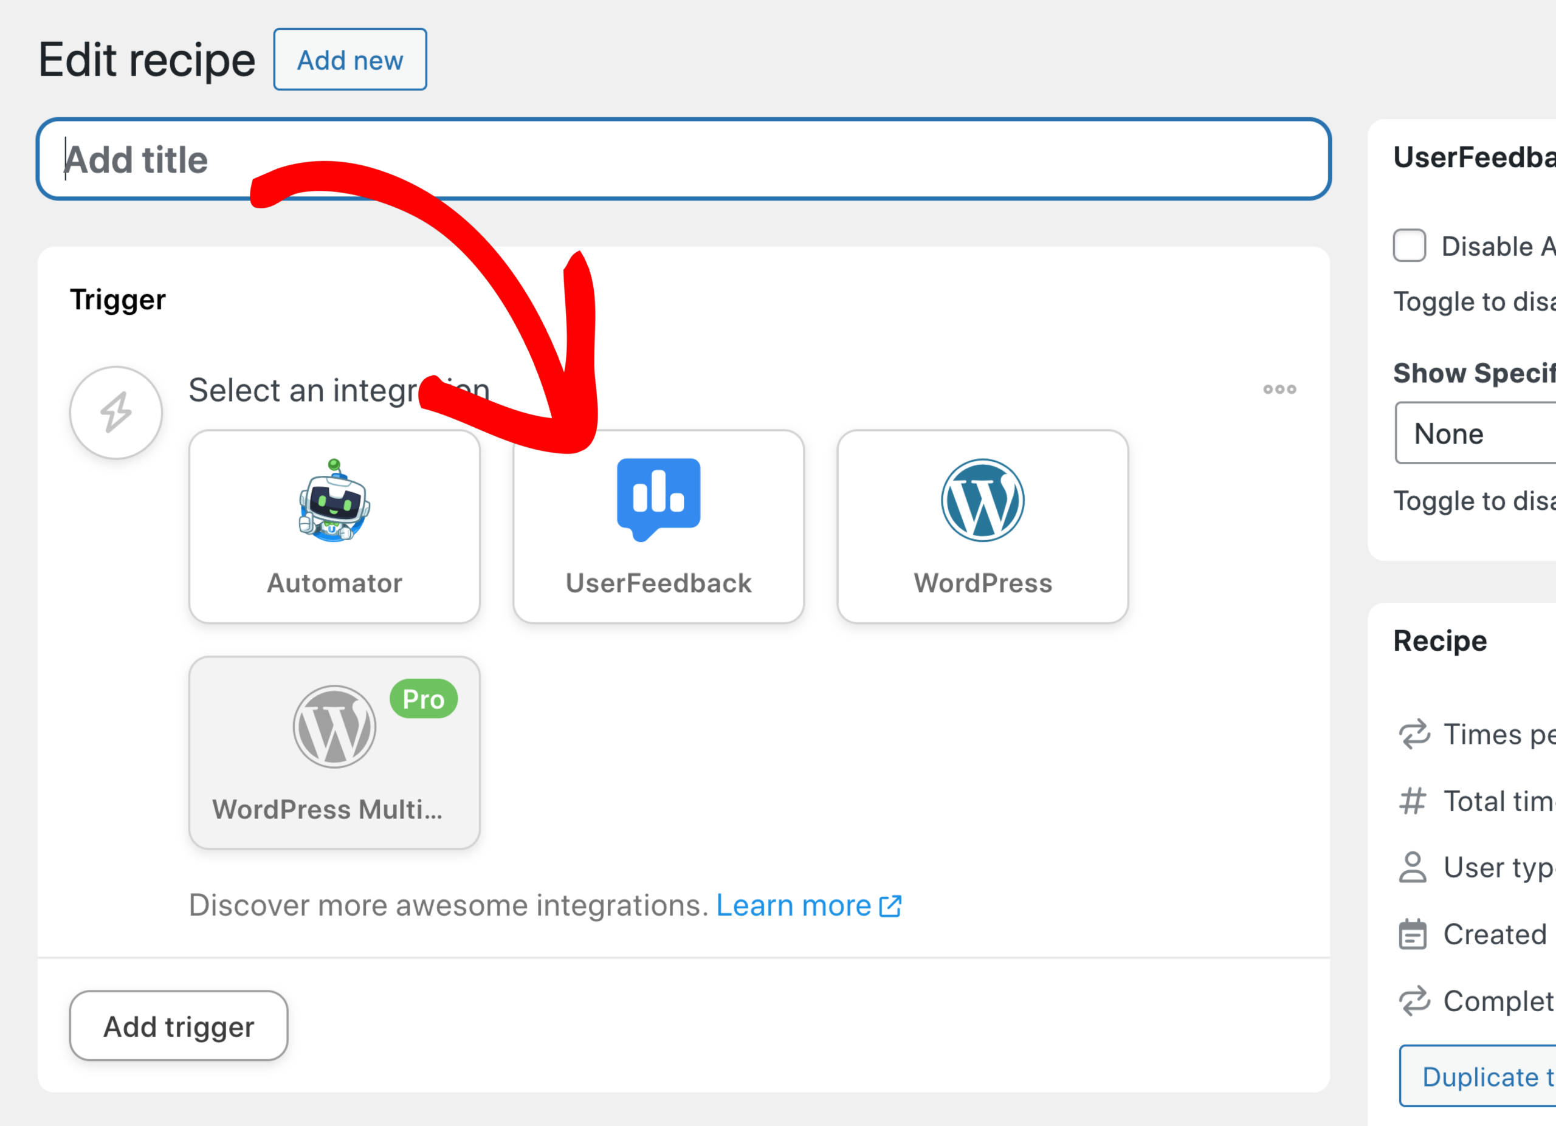Click the Add new button
1556x1126 pixels.
coord(350,60)
